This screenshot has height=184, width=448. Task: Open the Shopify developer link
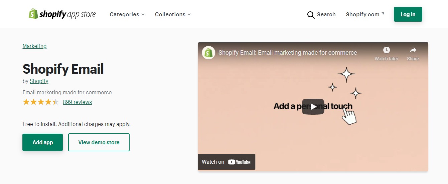(x=39, y=81)
